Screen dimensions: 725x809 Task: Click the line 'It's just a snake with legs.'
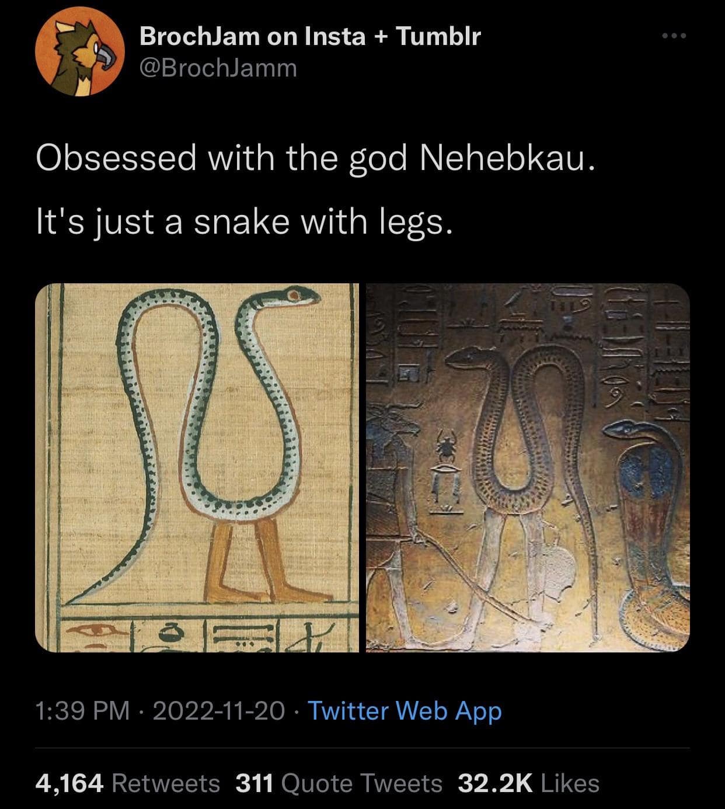point(245,222)
